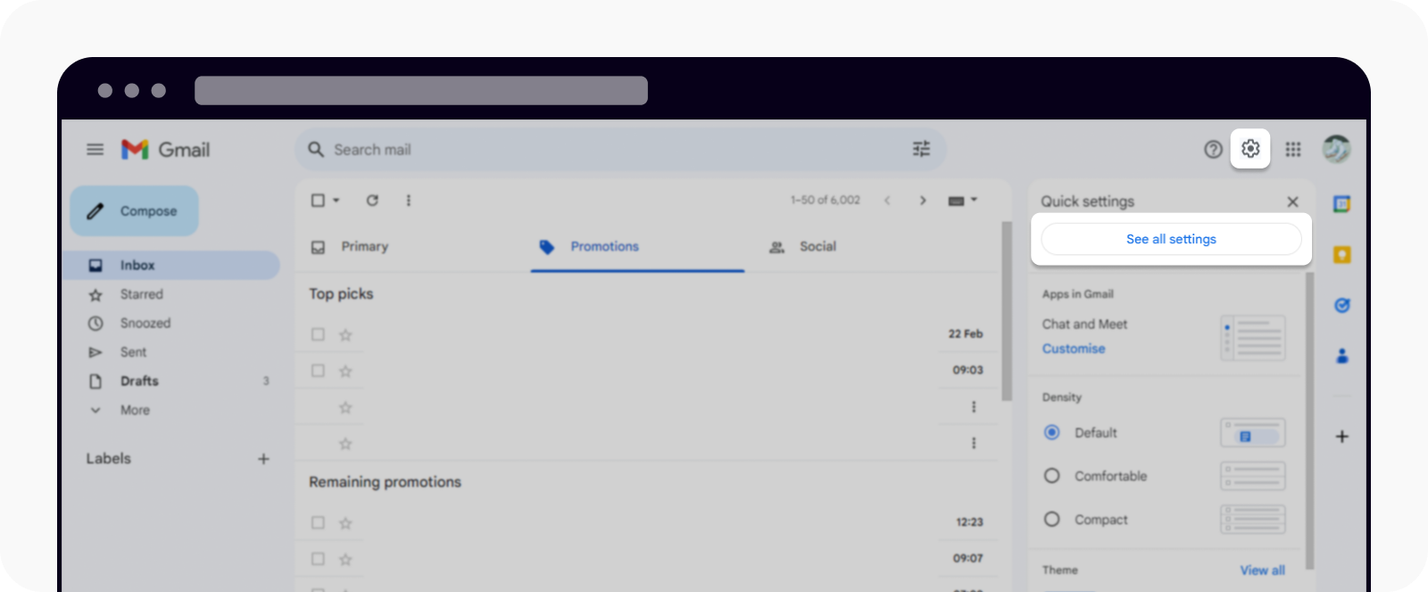Open the Support help icon

[1213, 150]
